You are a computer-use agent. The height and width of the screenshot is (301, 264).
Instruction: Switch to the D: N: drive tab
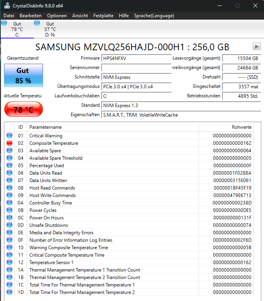[50, 29]
